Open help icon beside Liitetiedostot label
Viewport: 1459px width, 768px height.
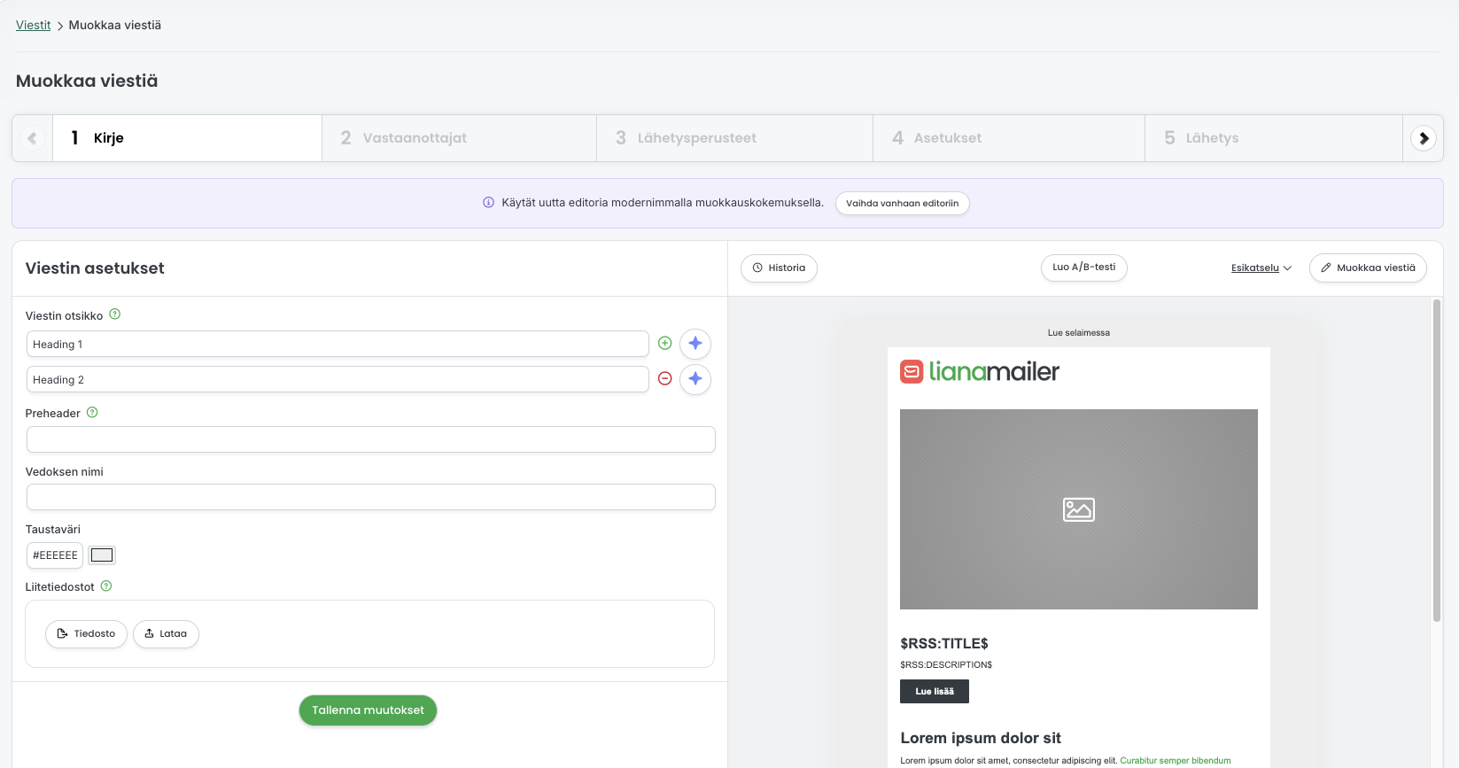tap(106, 586)
